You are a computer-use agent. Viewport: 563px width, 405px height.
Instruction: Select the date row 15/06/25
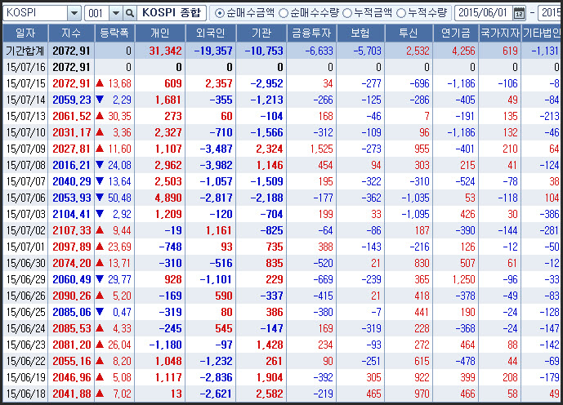[26, 312]
